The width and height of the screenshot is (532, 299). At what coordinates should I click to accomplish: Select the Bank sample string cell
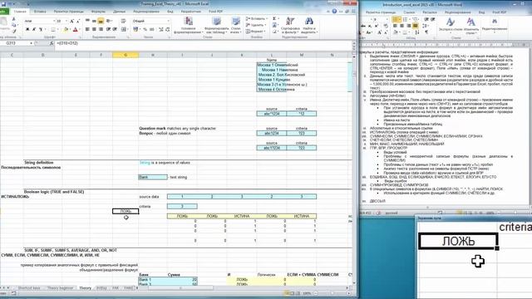coord(153,177)
